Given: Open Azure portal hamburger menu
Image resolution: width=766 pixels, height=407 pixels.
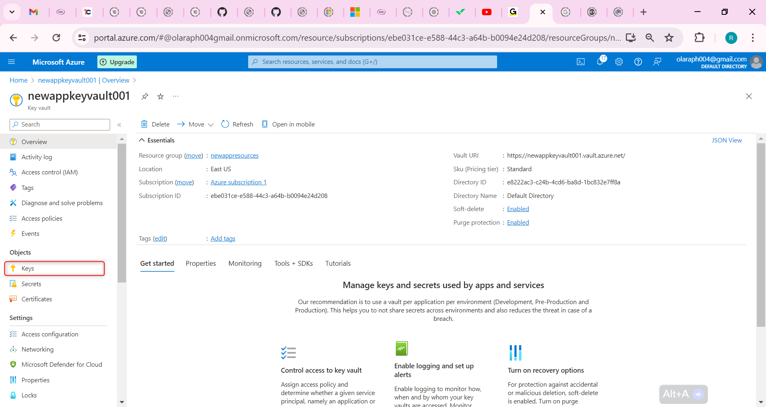Looking at the screenshot, I should (x=12, y=62).
